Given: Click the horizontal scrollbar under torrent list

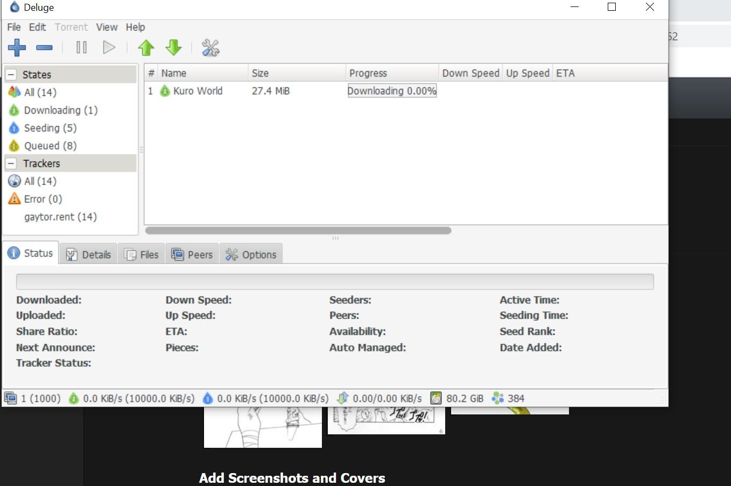Looking at the screenshot, I should pyautogui.click(x=298, y=230).
